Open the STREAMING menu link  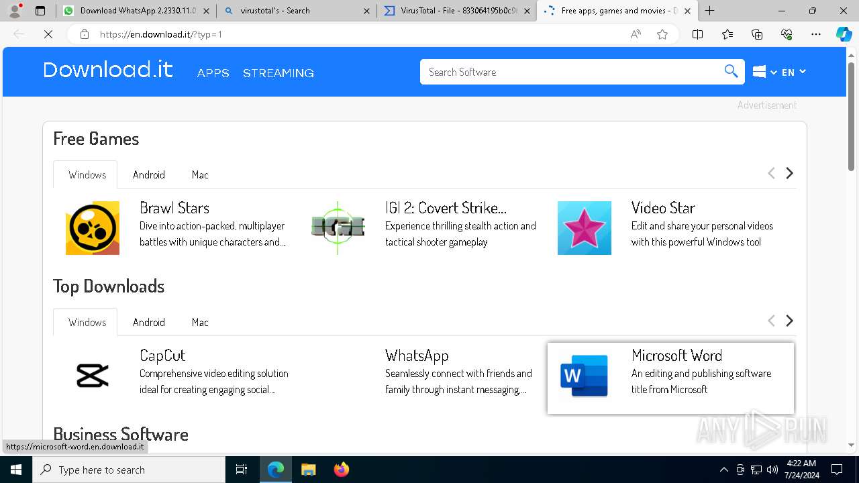(x=279, y=73)
